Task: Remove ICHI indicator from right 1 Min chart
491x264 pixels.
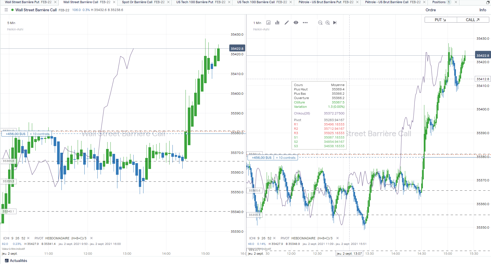Action: pyautogui.click(x=274, y=238)
